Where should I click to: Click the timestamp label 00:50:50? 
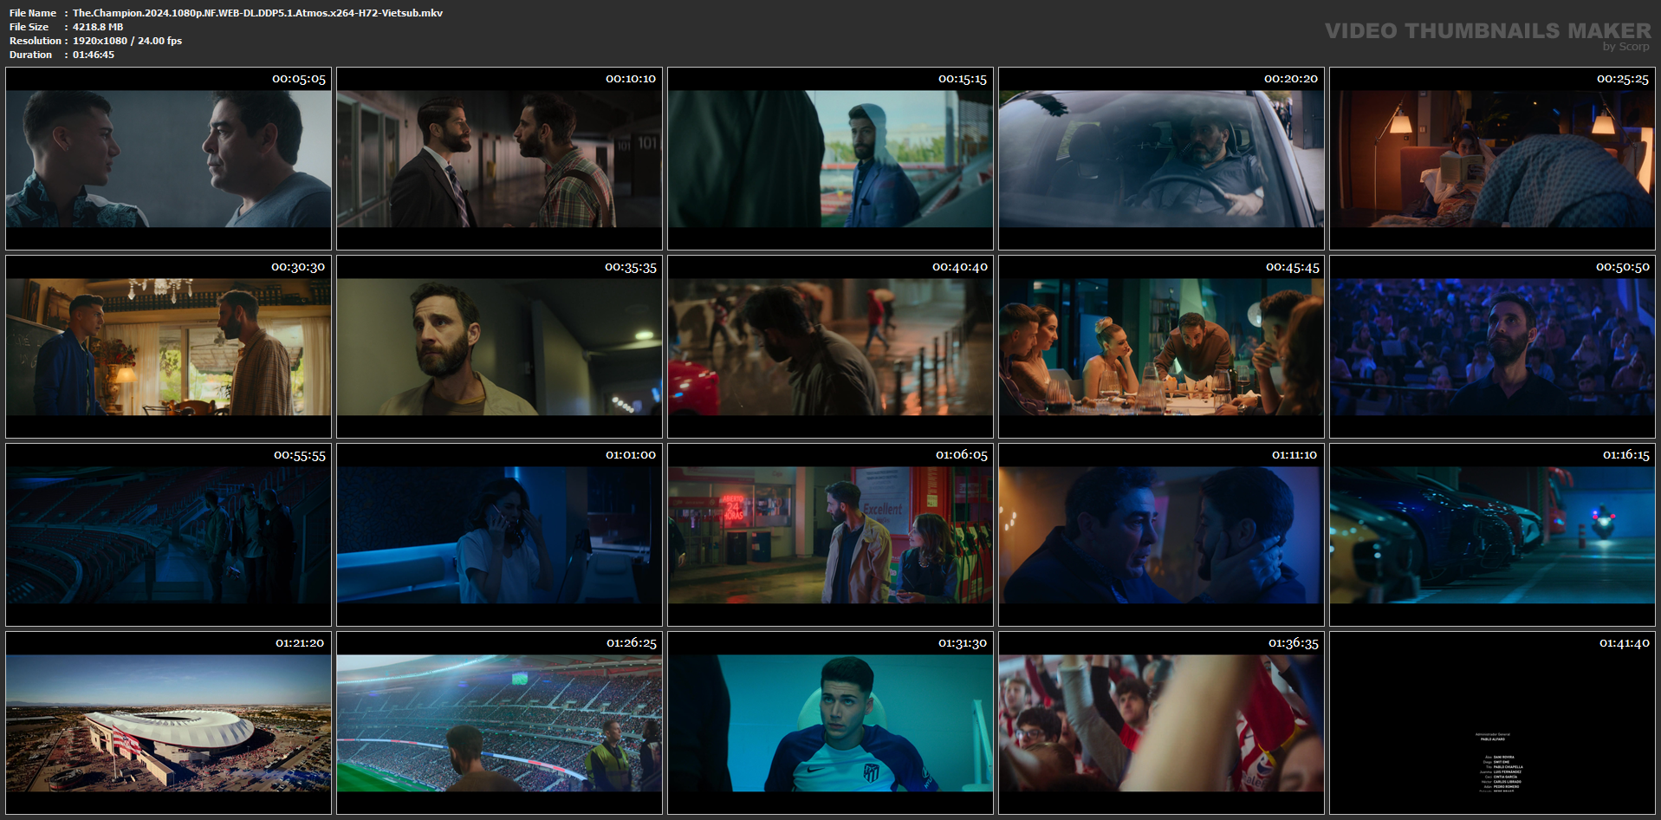[x=1623, y=267]
